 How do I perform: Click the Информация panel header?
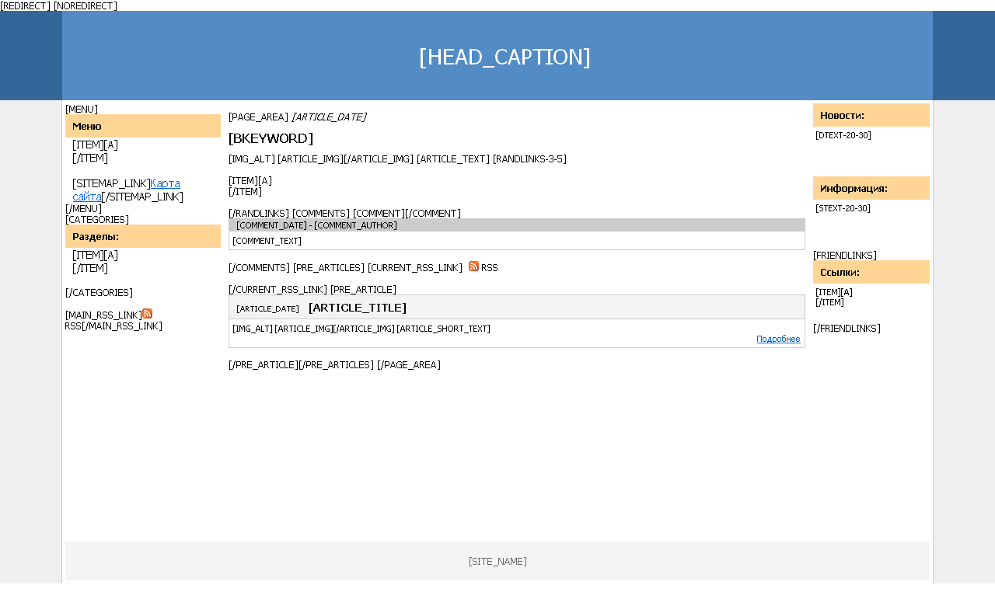871,188
